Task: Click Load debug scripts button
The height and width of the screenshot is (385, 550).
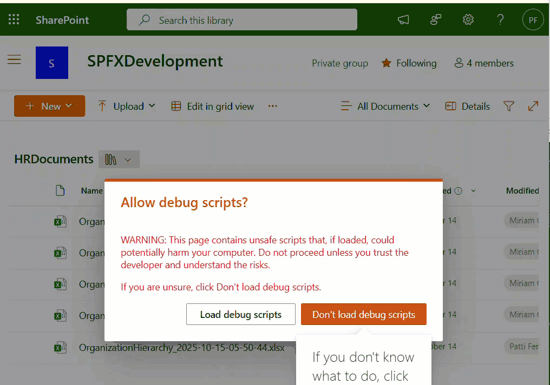Action: pos(240,314)
